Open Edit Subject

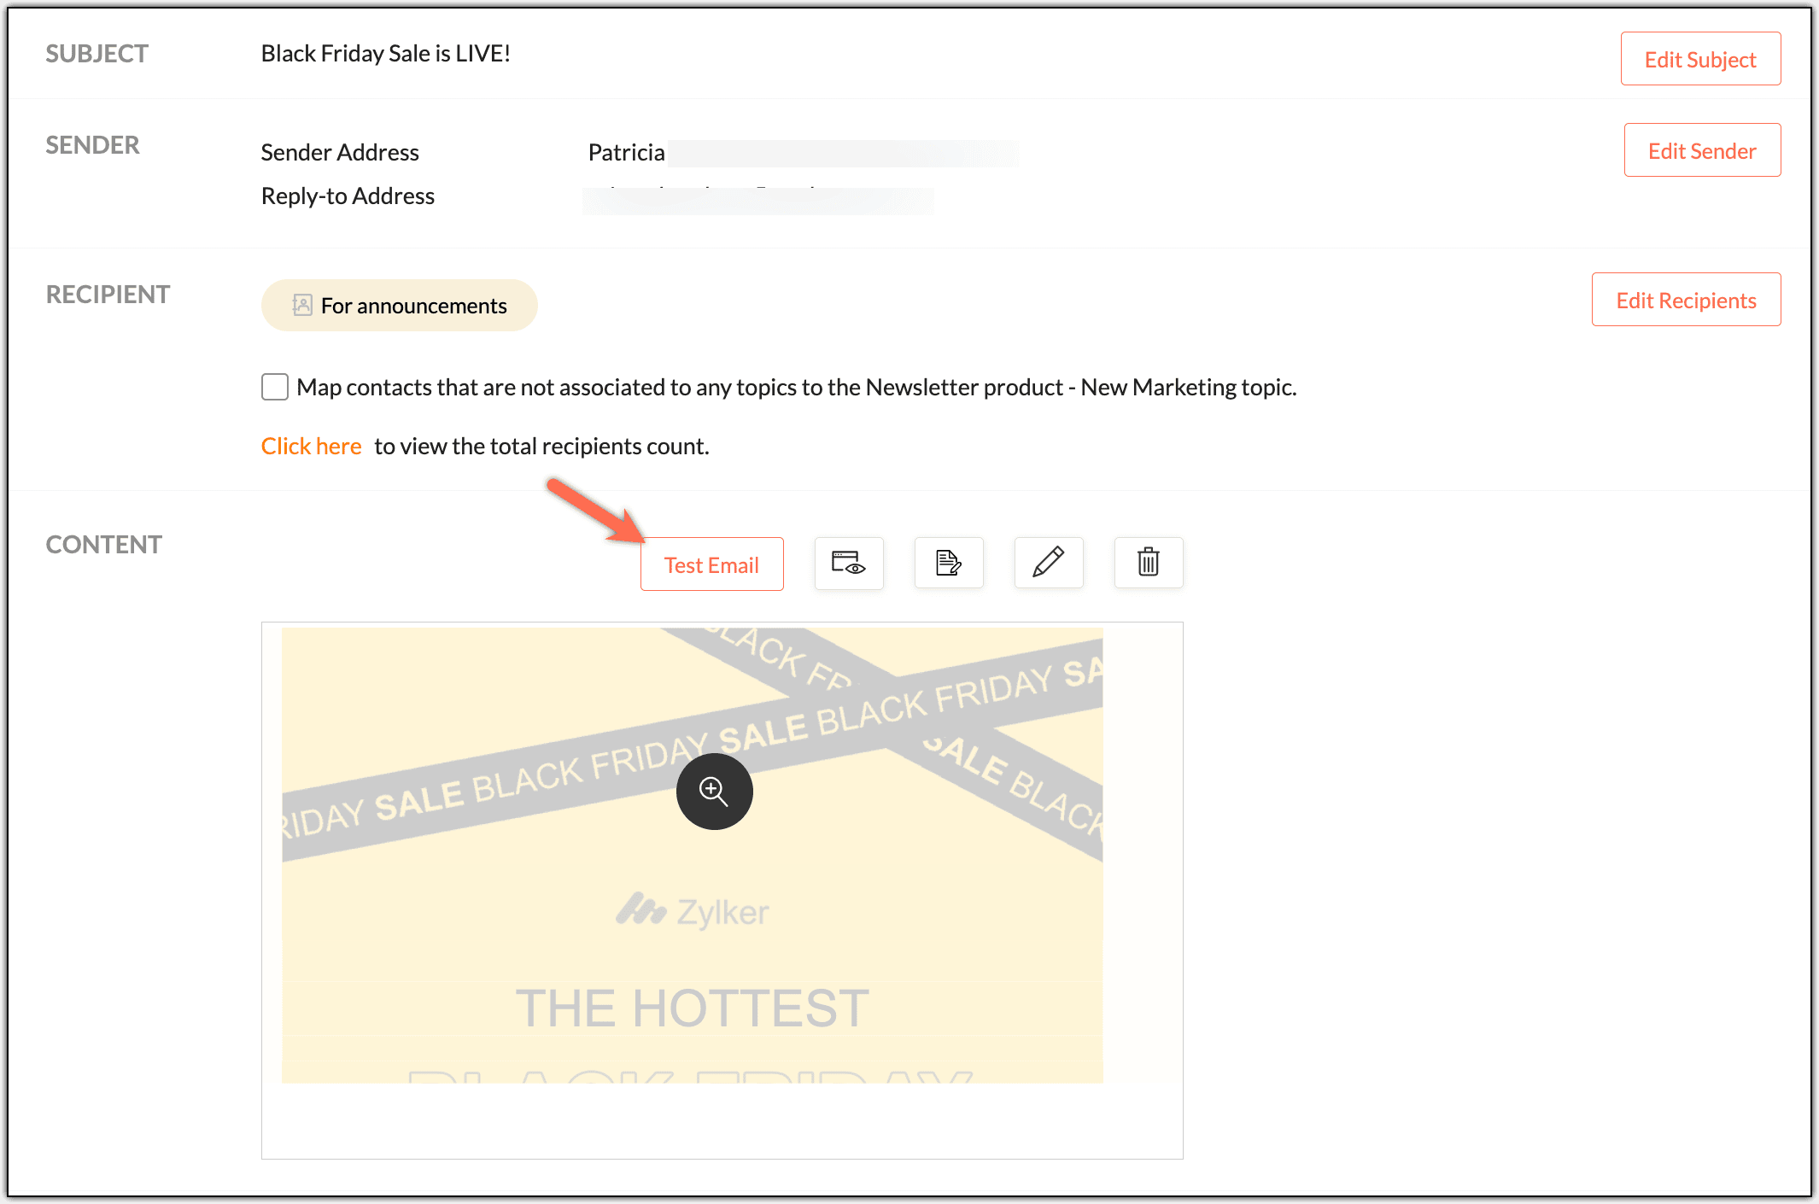1699,58
